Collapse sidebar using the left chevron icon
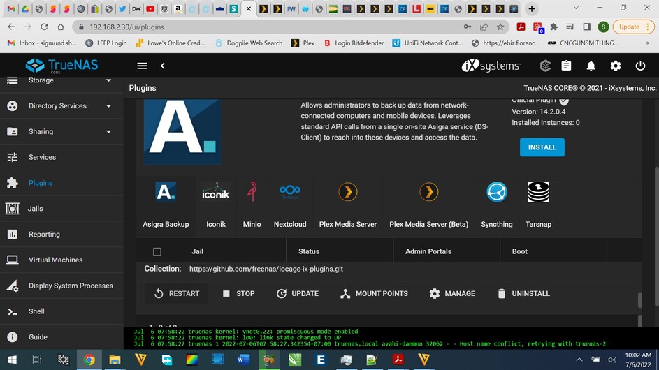This screenshot has height=370, width=659. pyautogui.click(x=163, y=66)
